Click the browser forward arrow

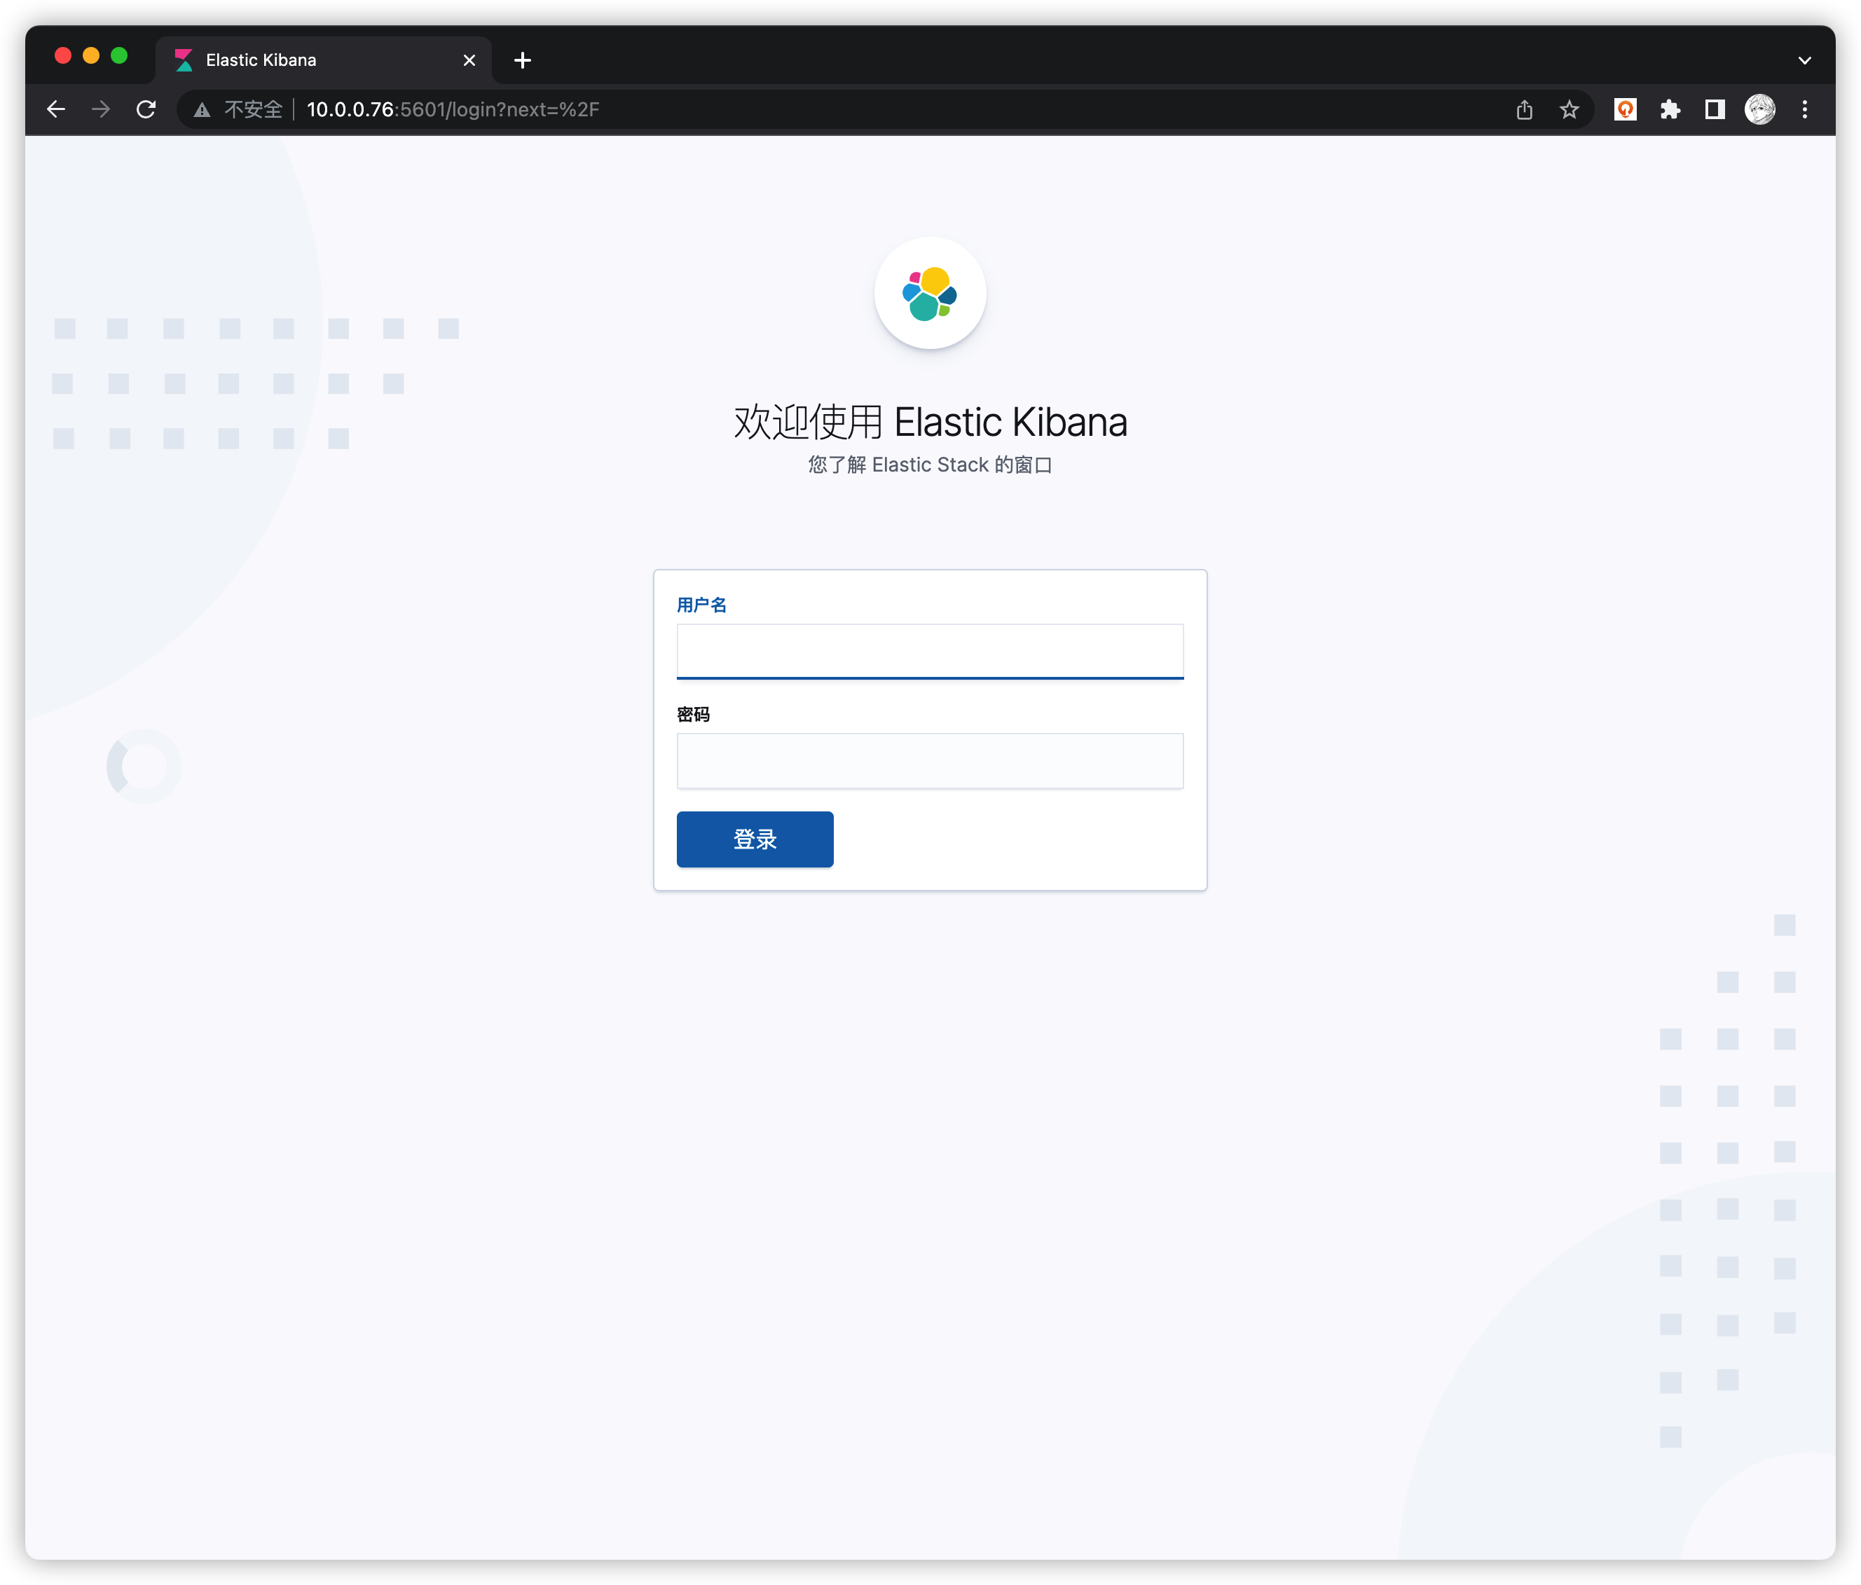coord(101,109)
